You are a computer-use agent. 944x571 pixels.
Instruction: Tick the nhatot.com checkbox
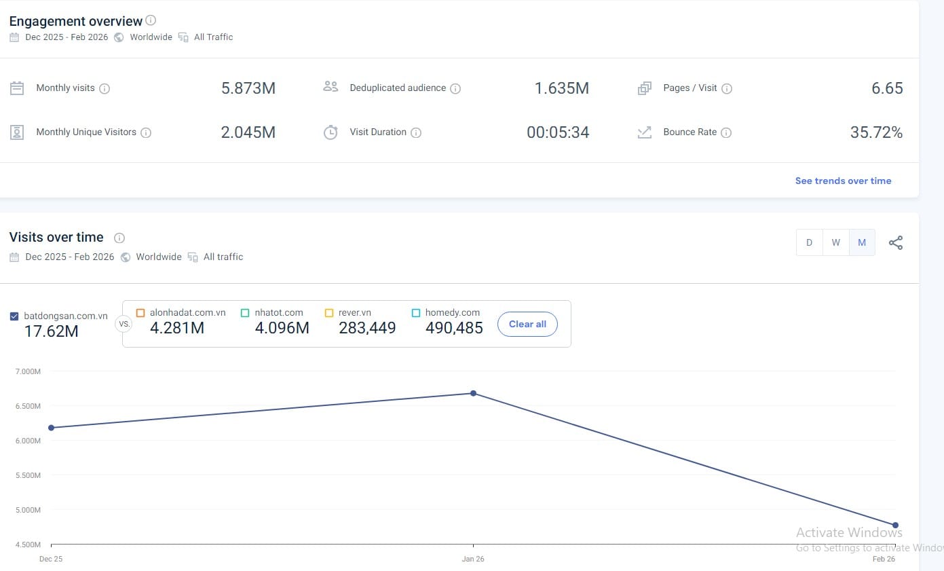245,313
